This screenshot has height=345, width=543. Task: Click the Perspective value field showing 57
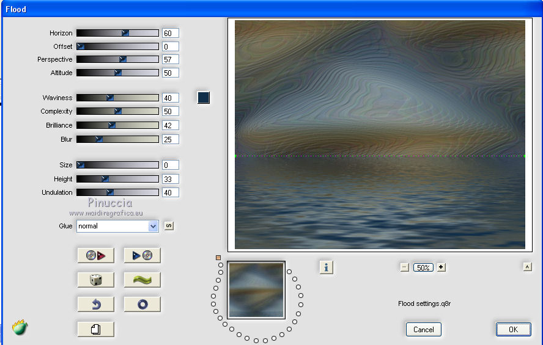tap(171, 59)
